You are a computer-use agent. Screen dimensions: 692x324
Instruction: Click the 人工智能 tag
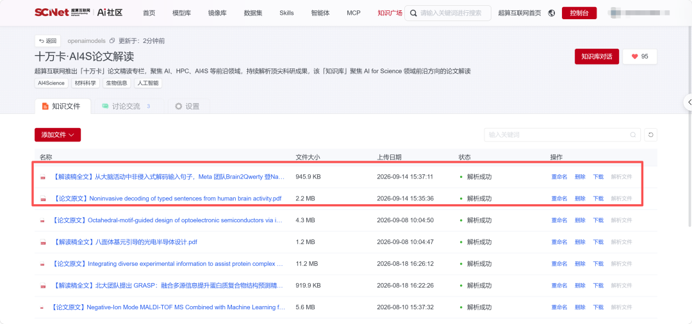pyautogui.click(x=147, y=83)
